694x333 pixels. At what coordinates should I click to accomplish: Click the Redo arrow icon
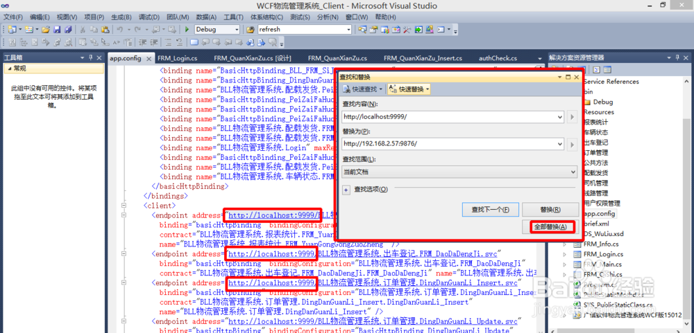[x=139, y=30]
